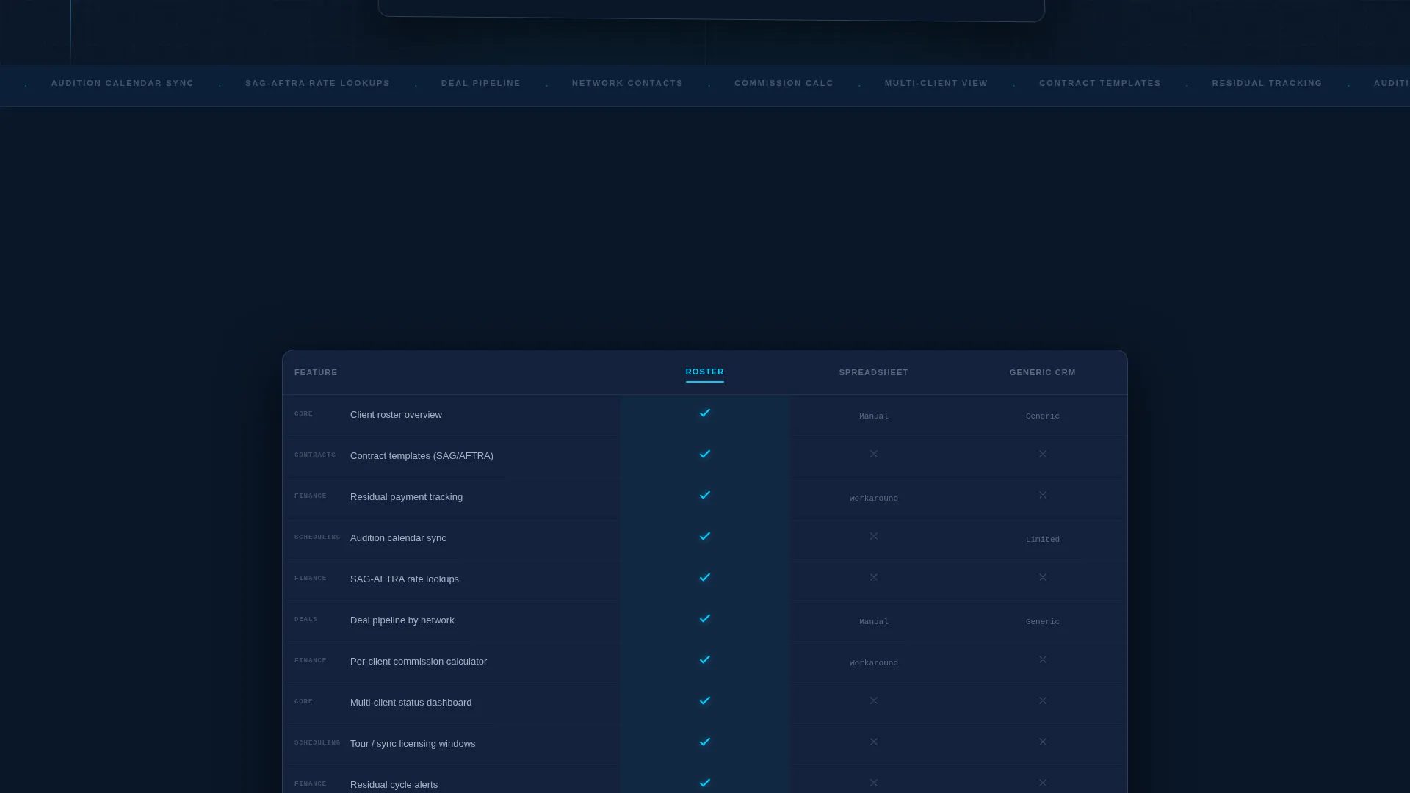Image resolution: width=1410 pixels, height=793 pixels.
Task: Click Generic CRM X mark for SAG-AFTRA rate lookups
Action: pos(1043,577)
